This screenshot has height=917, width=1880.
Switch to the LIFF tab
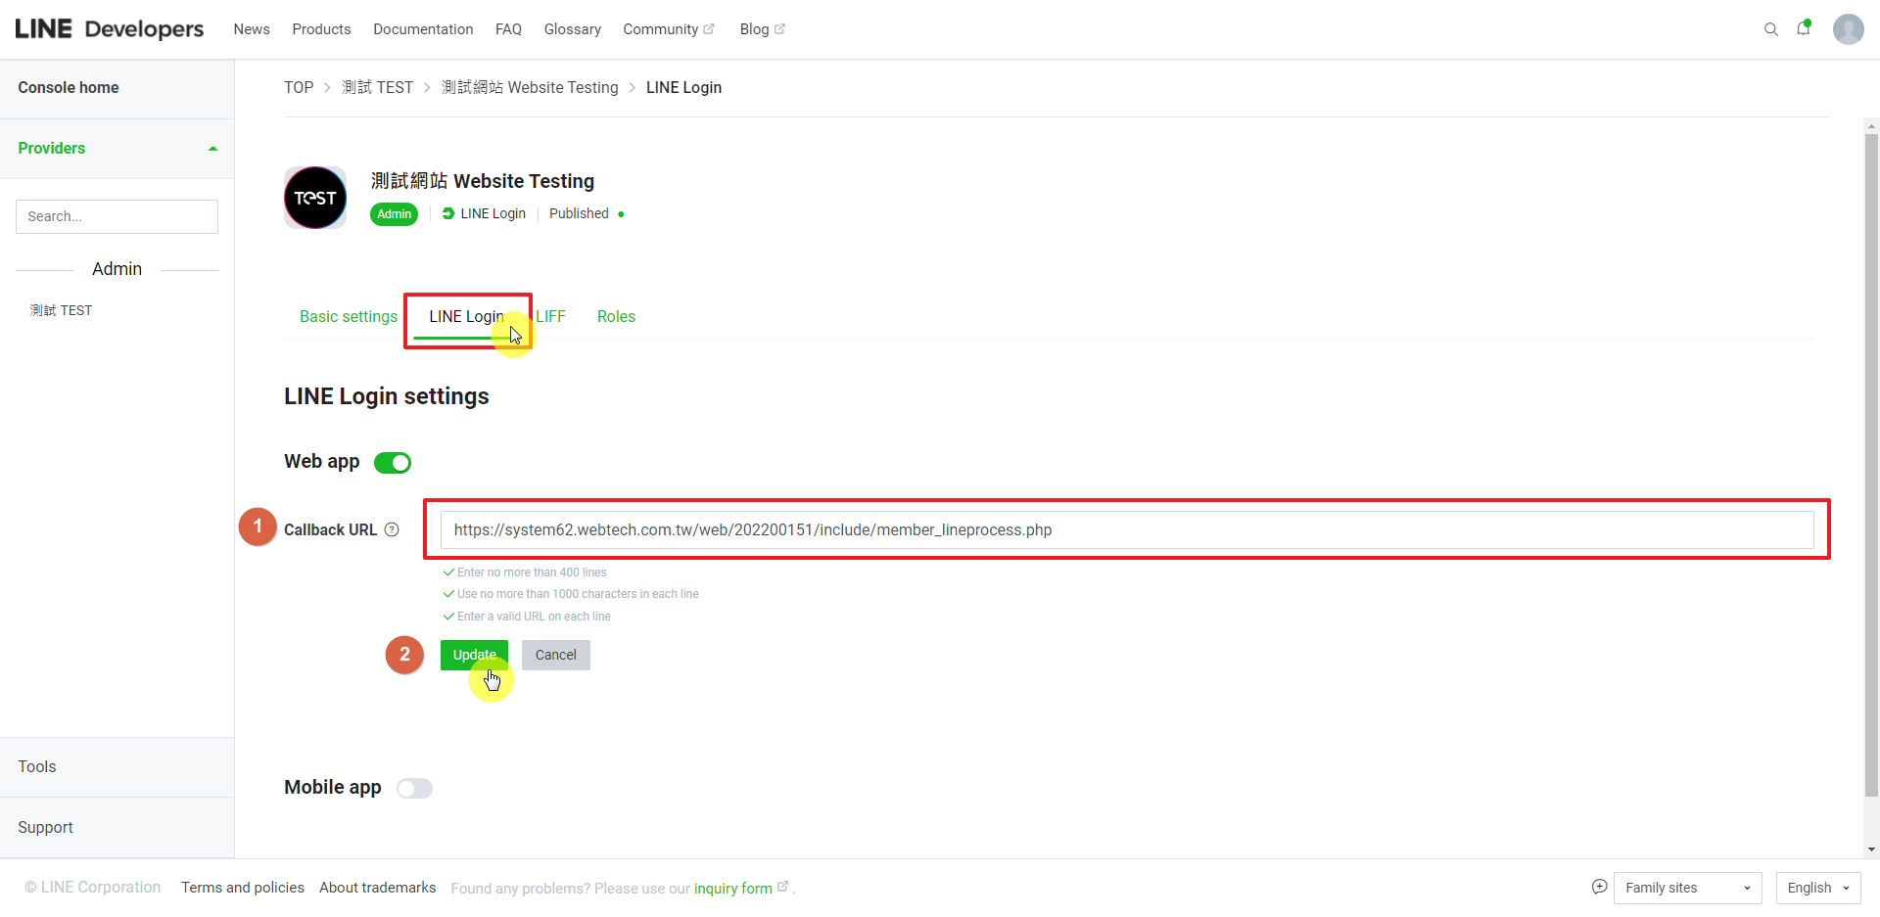click(x=550, y=316)
